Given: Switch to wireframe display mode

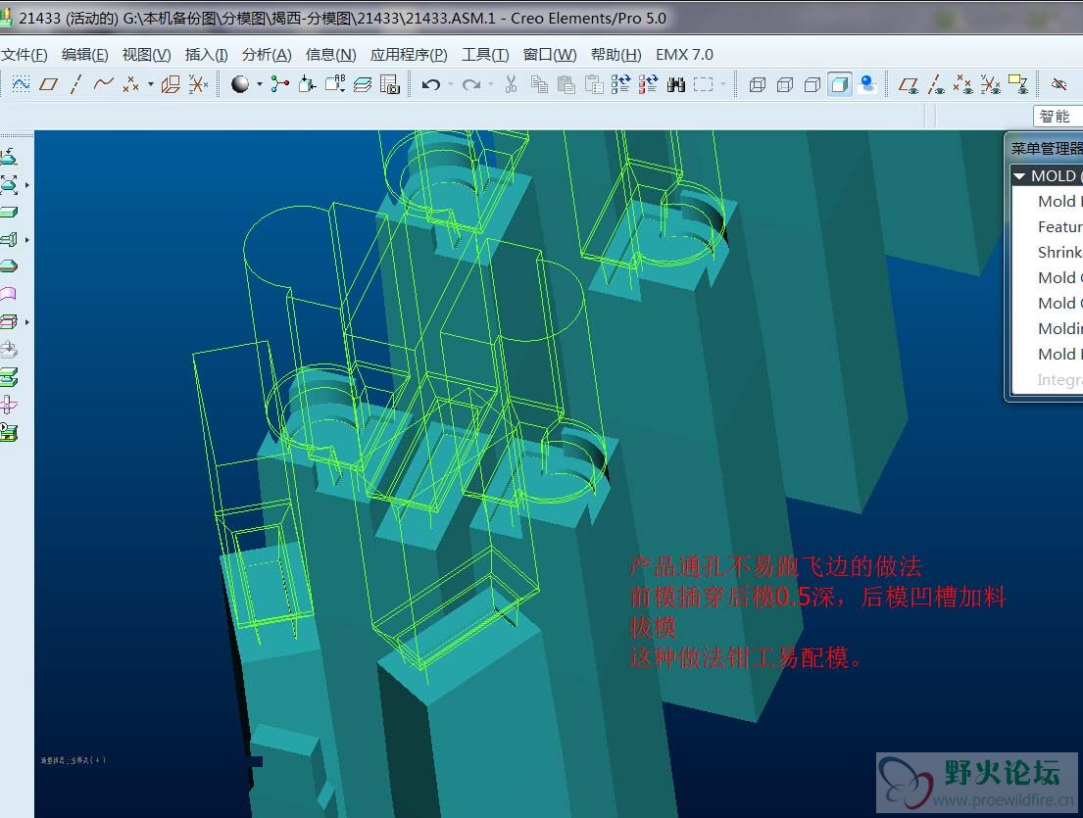Looking at the screenshot, I should (x=758, y=84).
